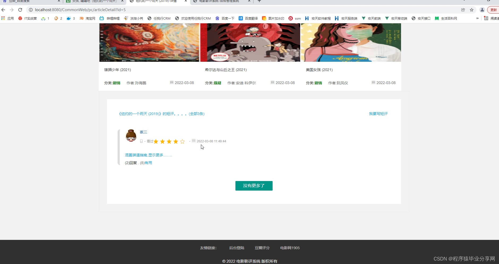Screen dimensions: 499x264
Task: Open 宏天前端 bookmark
Action: pos(371,18)
